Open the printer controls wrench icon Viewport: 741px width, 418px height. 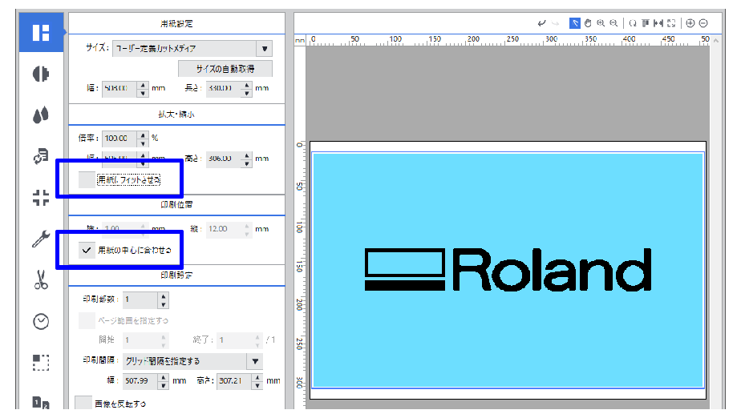click(41, 239)
